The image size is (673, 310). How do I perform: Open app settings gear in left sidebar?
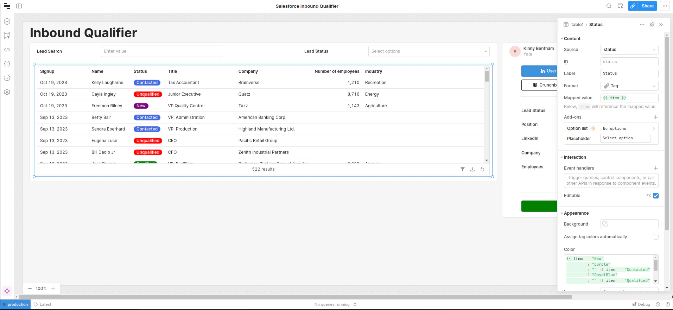[7, 92]
